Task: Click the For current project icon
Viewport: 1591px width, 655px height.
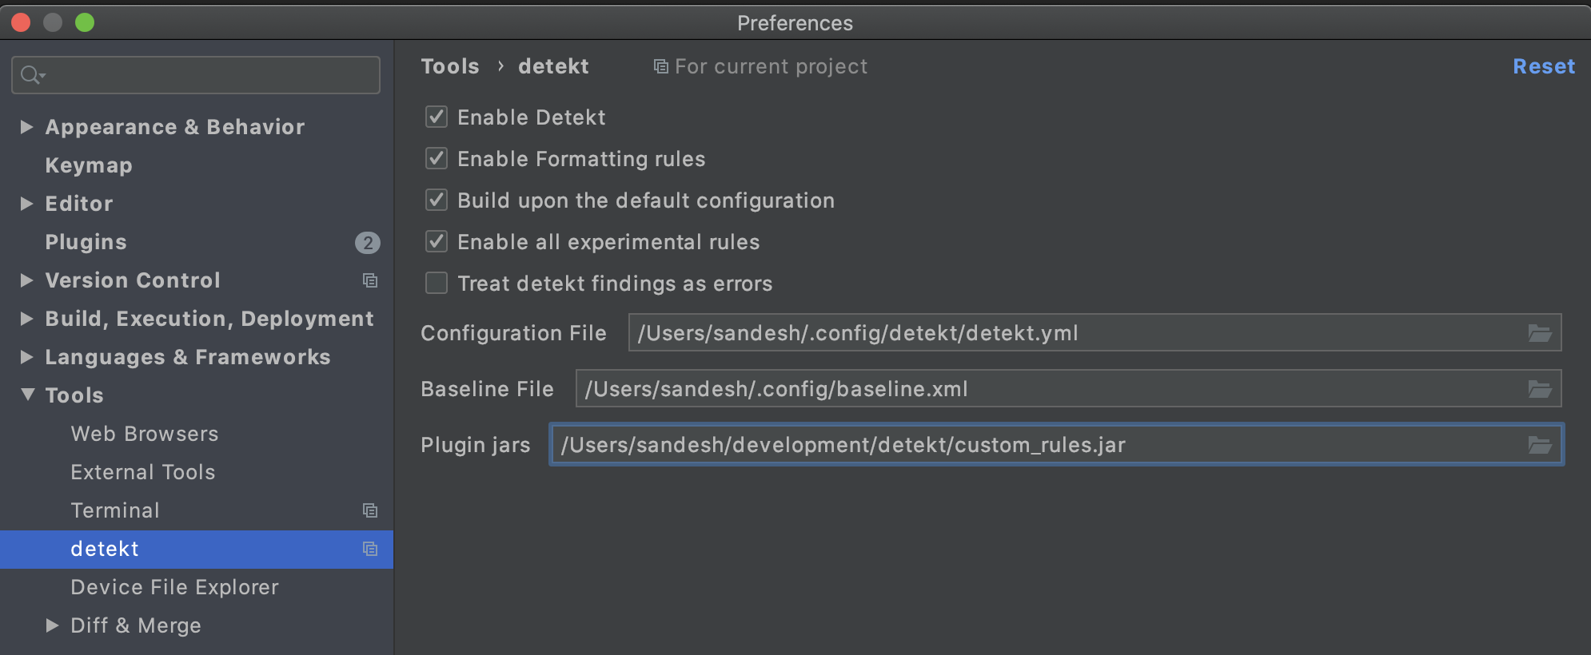Action: click(x=661, y=66)
